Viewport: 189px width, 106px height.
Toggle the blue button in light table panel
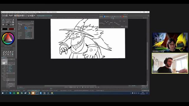click(x=104, y=16)
